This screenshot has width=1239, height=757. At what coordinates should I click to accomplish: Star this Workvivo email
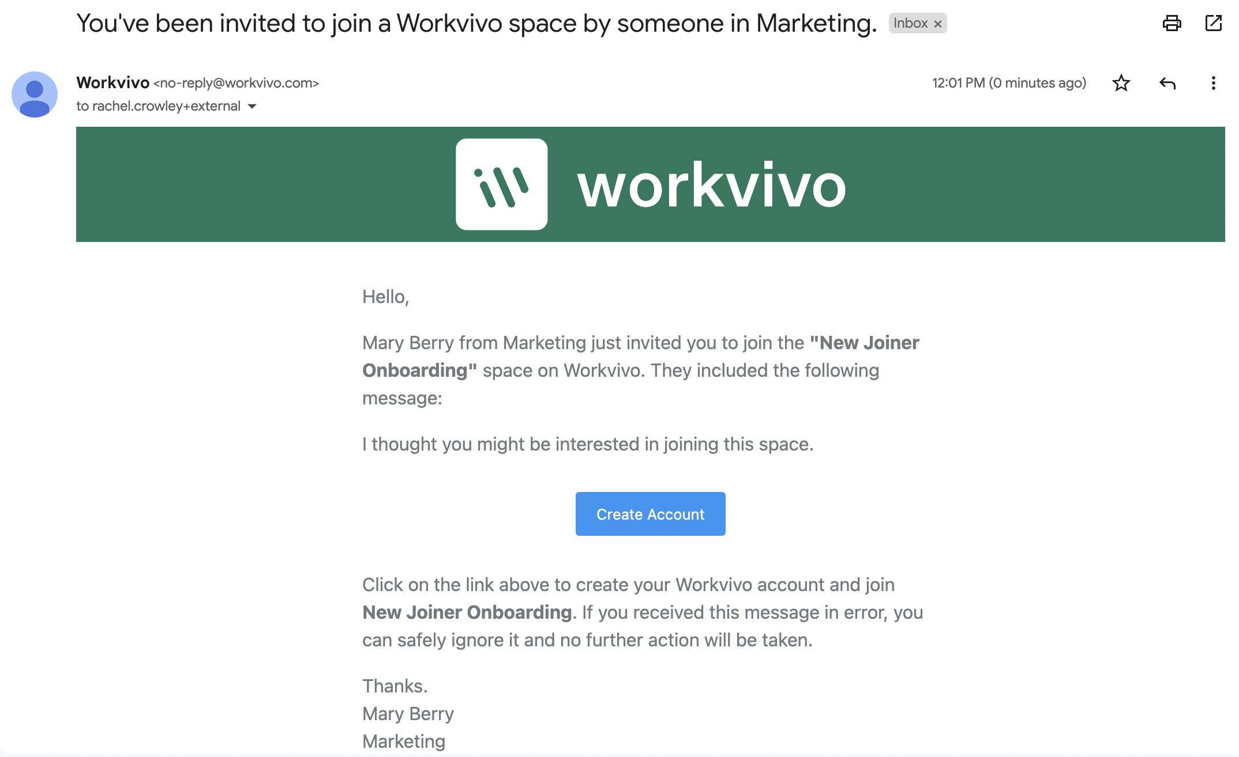1121,83
